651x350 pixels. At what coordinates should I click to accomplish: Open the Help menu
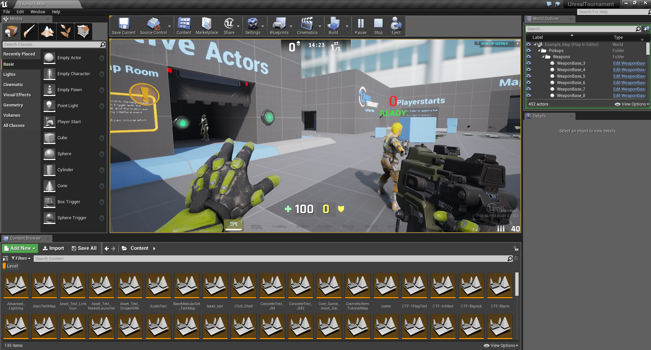56,12
